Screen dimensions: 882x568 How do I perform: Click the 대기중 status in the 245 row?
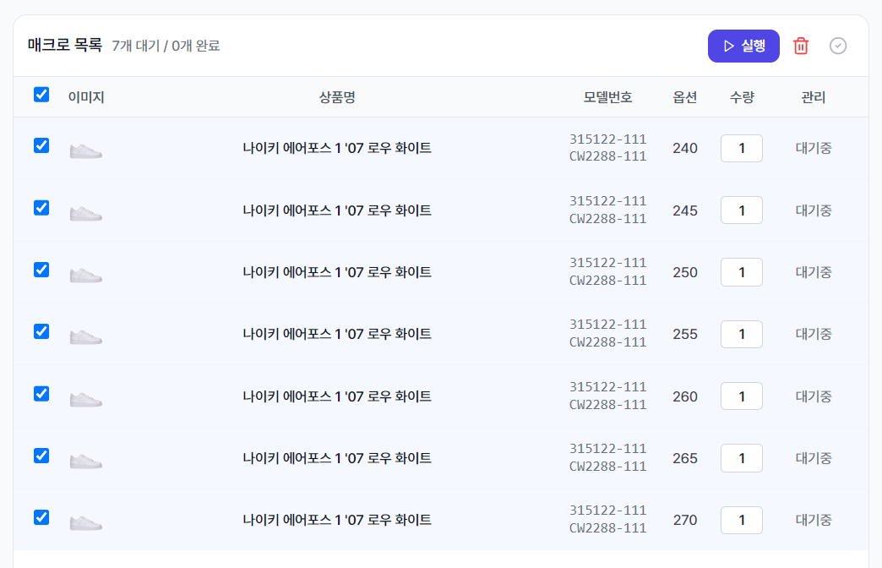coord(813,210)
